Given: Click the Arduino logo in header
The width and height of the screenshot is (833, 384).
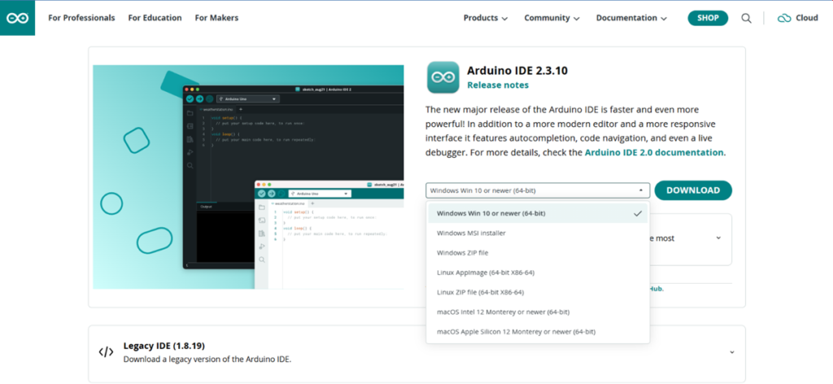Looking at the screenshot, I should 18,18.
